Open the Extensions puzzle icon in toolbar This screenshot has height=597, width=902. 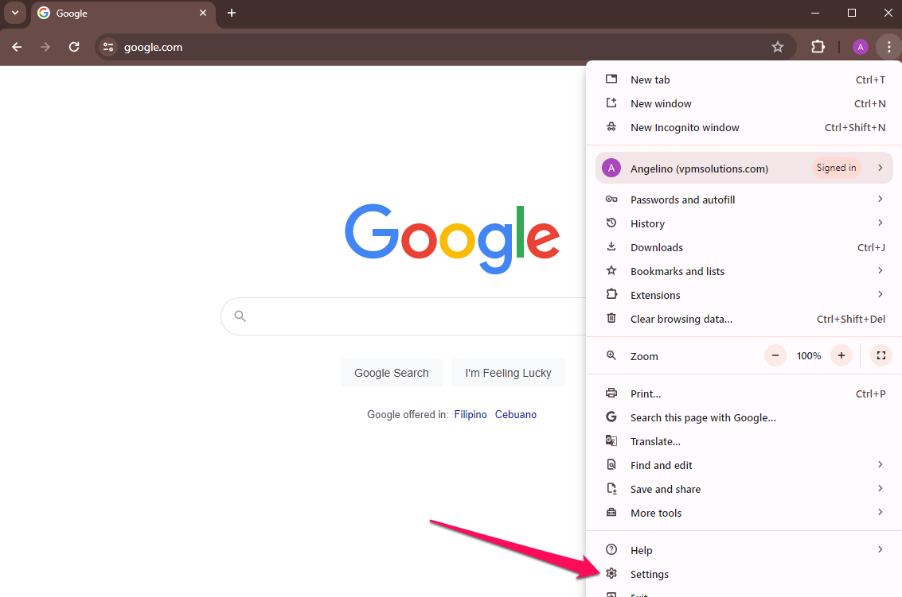pyautogui.click(x=818, y=47)
